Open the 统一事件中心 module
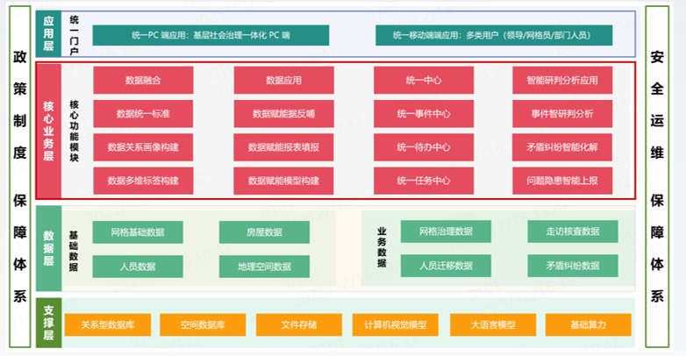Screen dimensions: 686x356 [x=423, y=114]
